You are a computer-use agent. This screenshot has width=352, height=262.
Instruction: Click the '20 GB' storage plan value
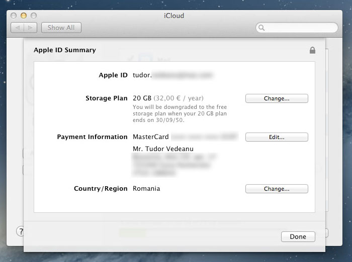pyautogui.click(x=142, y=98)
